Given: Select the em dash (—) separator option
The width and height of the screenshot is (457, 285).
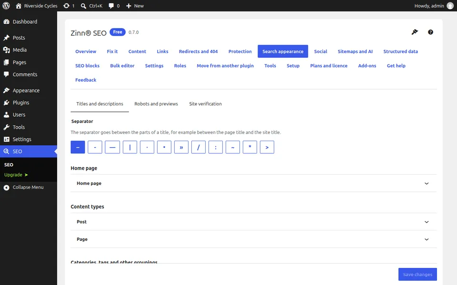Looking at the screenshot, I should click(112, 147).
